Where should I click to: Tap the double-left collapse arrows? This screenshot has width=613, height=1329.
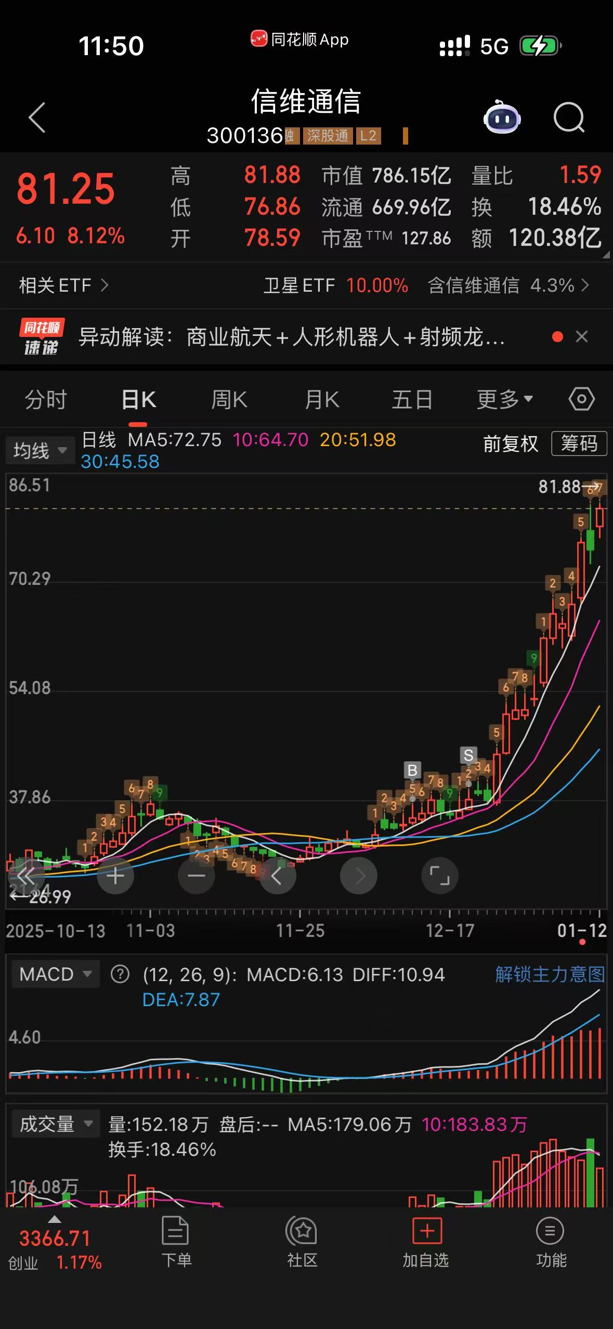[x=26, y=876]
